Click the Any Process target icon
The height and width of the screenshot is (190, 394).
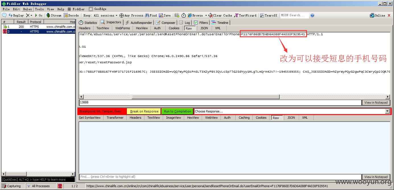point(131,15)
